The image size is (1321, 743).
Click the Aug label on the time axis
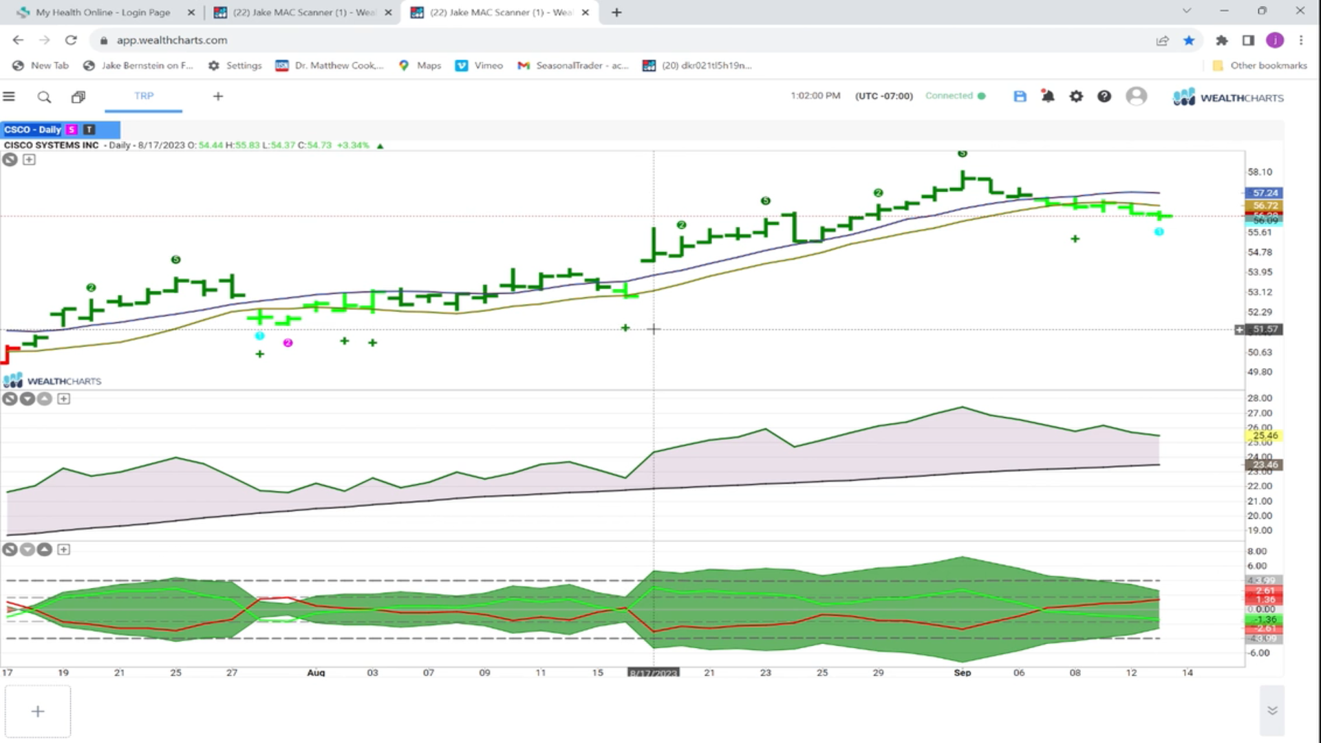point(316,673)
